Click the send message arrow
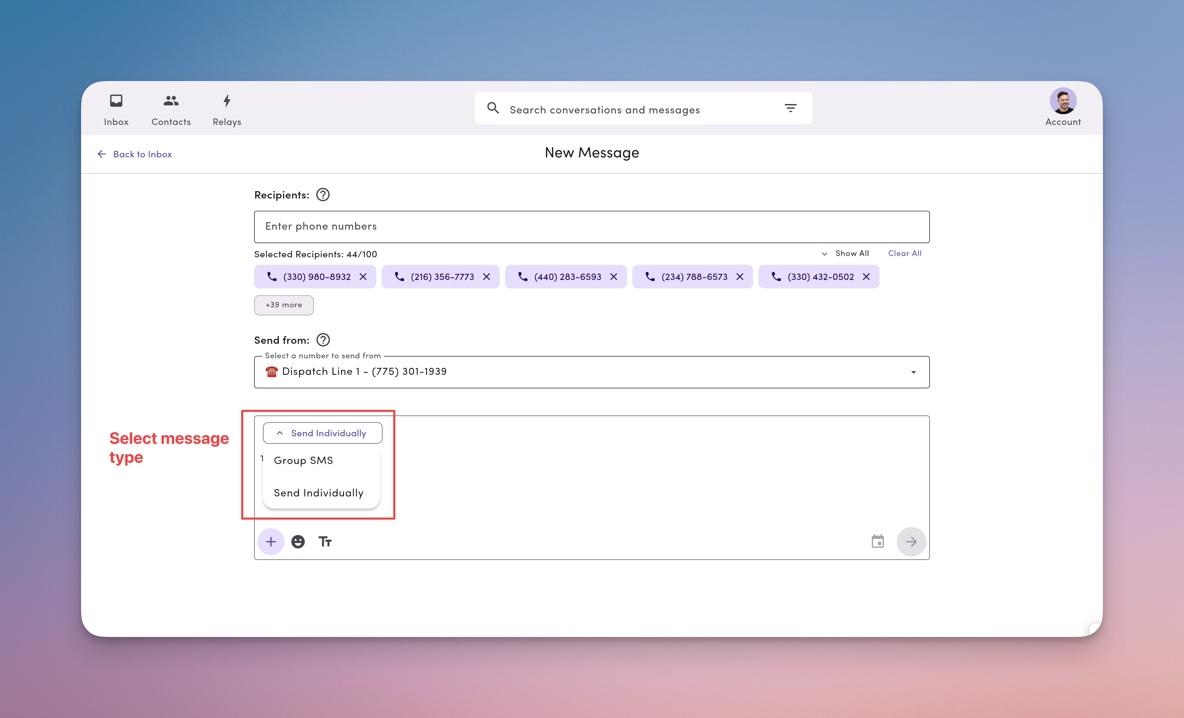1184x718 pixels. click(x=911, y=541)
